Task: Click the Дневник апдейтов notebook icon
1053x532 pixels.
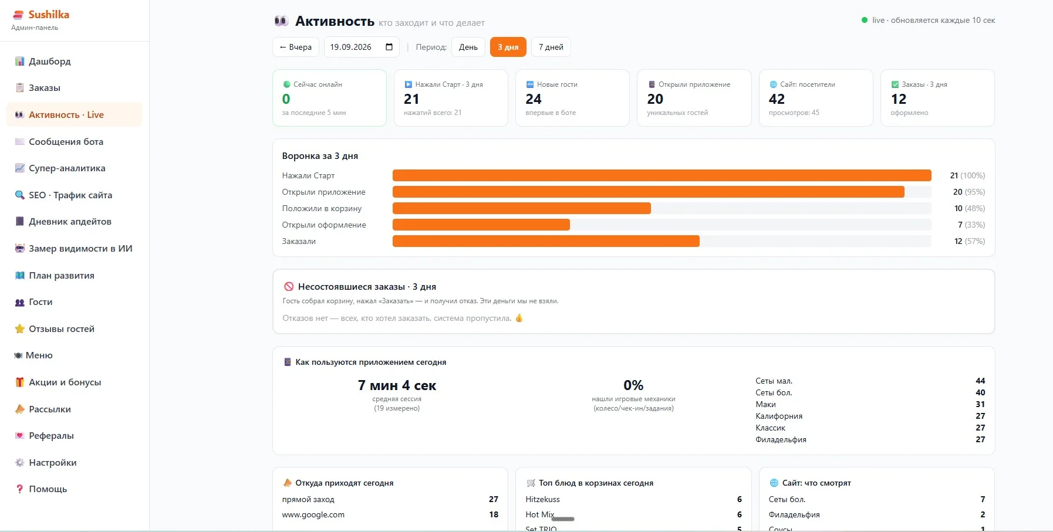Action: [x=20, y=222]
